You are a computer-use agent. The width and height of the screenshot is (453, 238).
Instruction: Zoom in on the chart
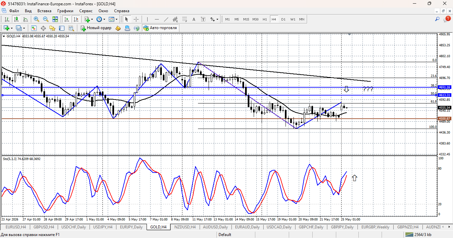pyautogui.click(x=36, y=19)
